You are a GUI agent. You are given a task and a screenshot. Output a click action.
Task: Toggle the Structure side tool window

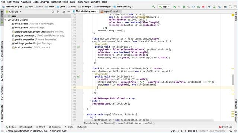(2, 74)
